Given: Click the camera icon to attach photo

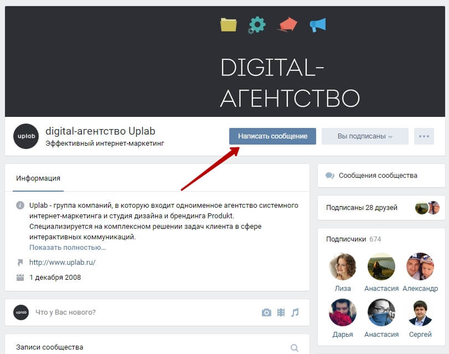Looking at the screenshot, I should coord(266,312).
